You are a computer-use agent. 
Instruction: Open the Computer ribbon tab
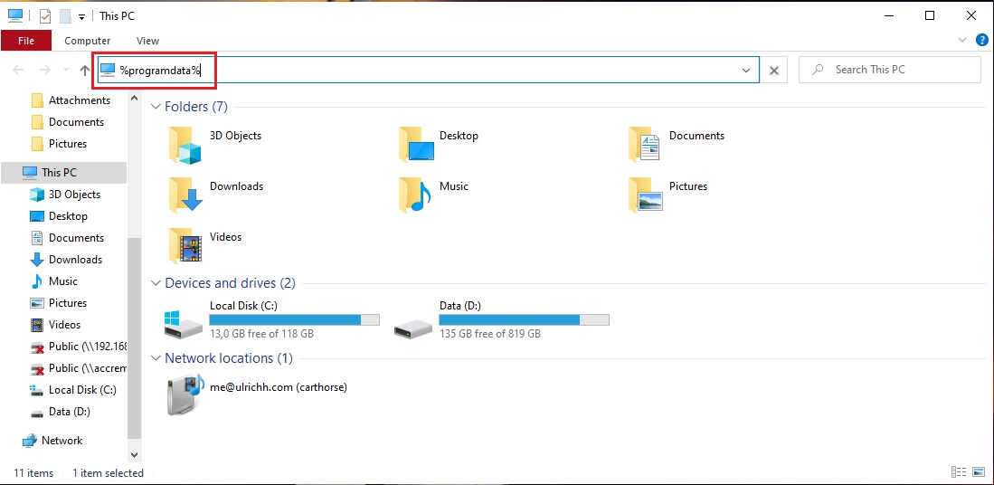pyautogui.click(x=88, y=41)
